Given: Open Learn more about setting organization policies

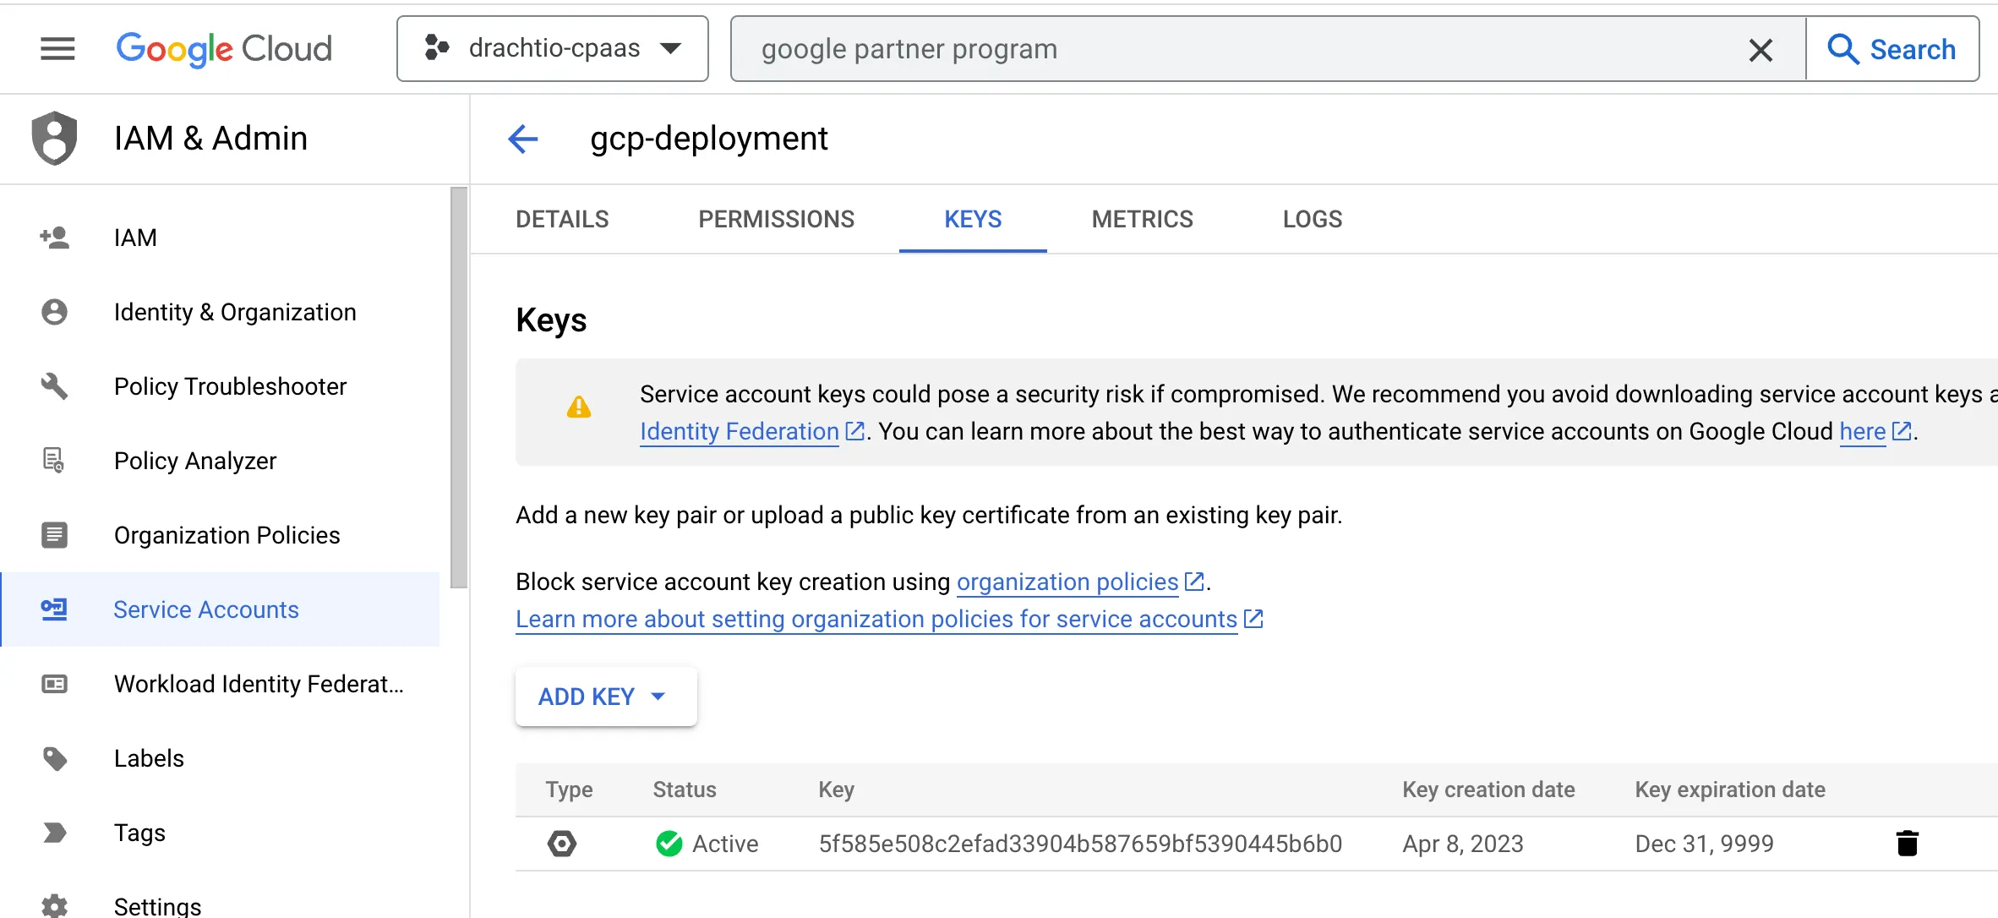Looking at the screenshot, I should coord(876,619).
